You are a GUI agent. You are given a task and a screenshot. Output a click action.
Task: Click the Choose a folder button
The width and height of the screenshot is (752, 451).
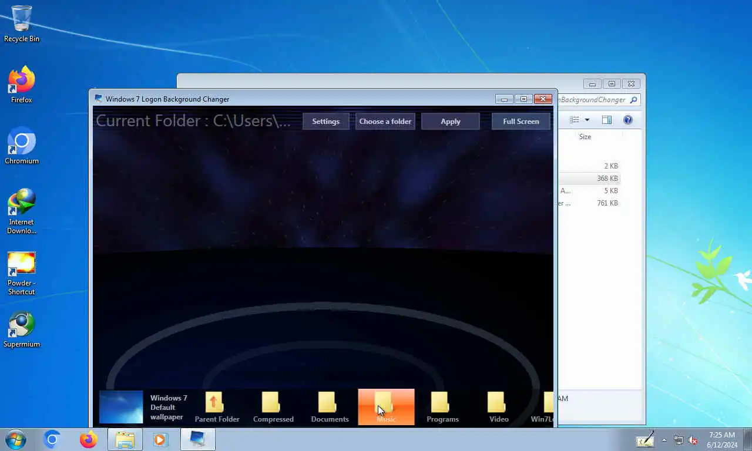click(x=385, y=122)
